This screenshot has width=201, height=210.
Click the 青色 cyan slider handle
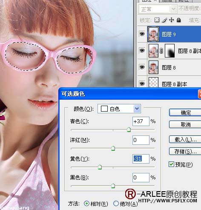(129, 129)
